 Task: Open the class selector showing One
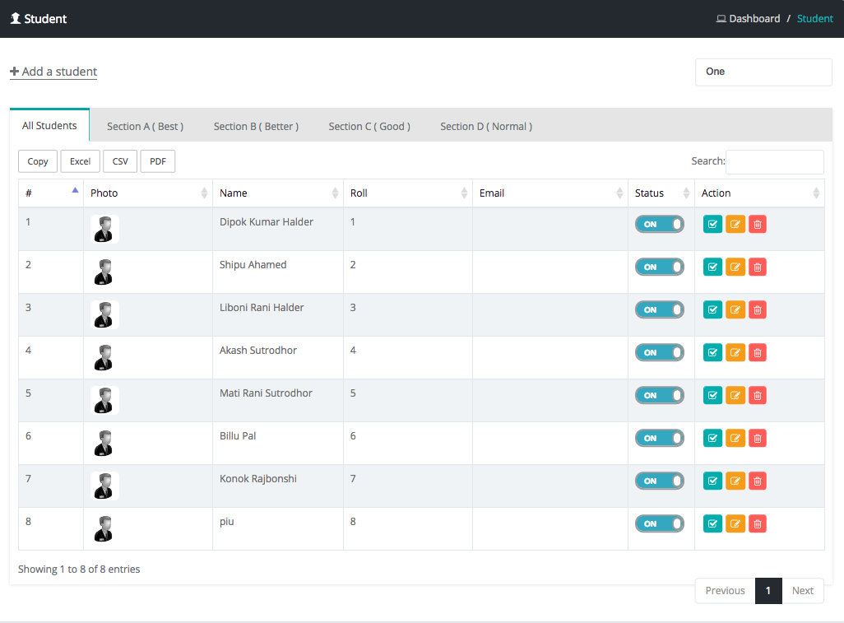click(x=763, y=72)
